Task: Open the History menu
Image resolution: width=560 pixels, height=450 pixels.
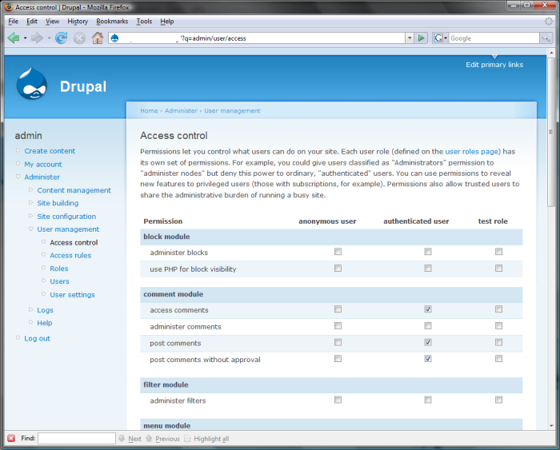Action: (x=78, y=22)
